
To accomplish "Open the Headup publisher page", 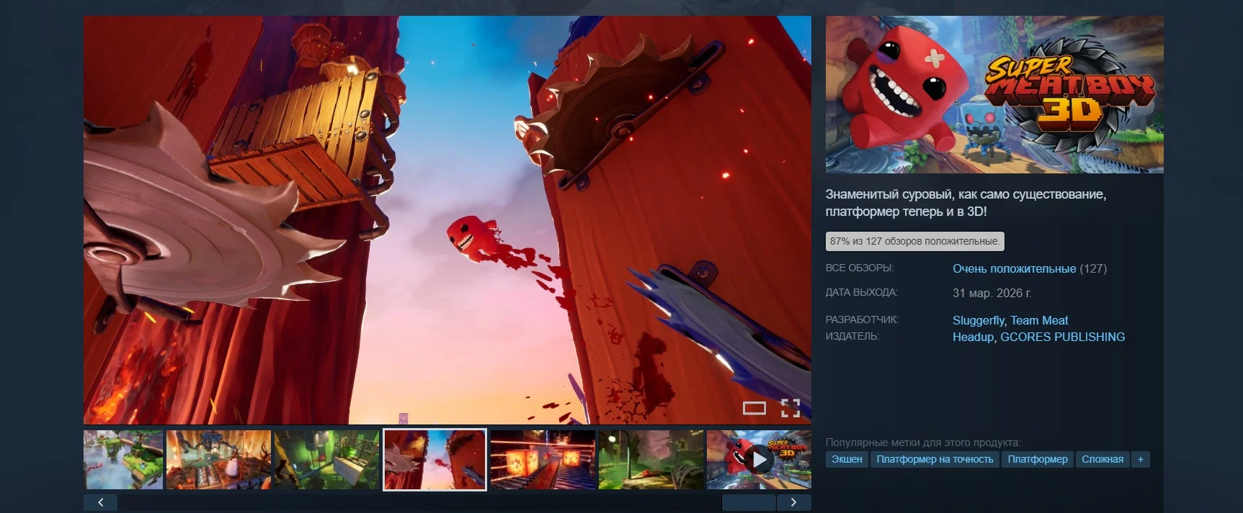I will 973,337.
